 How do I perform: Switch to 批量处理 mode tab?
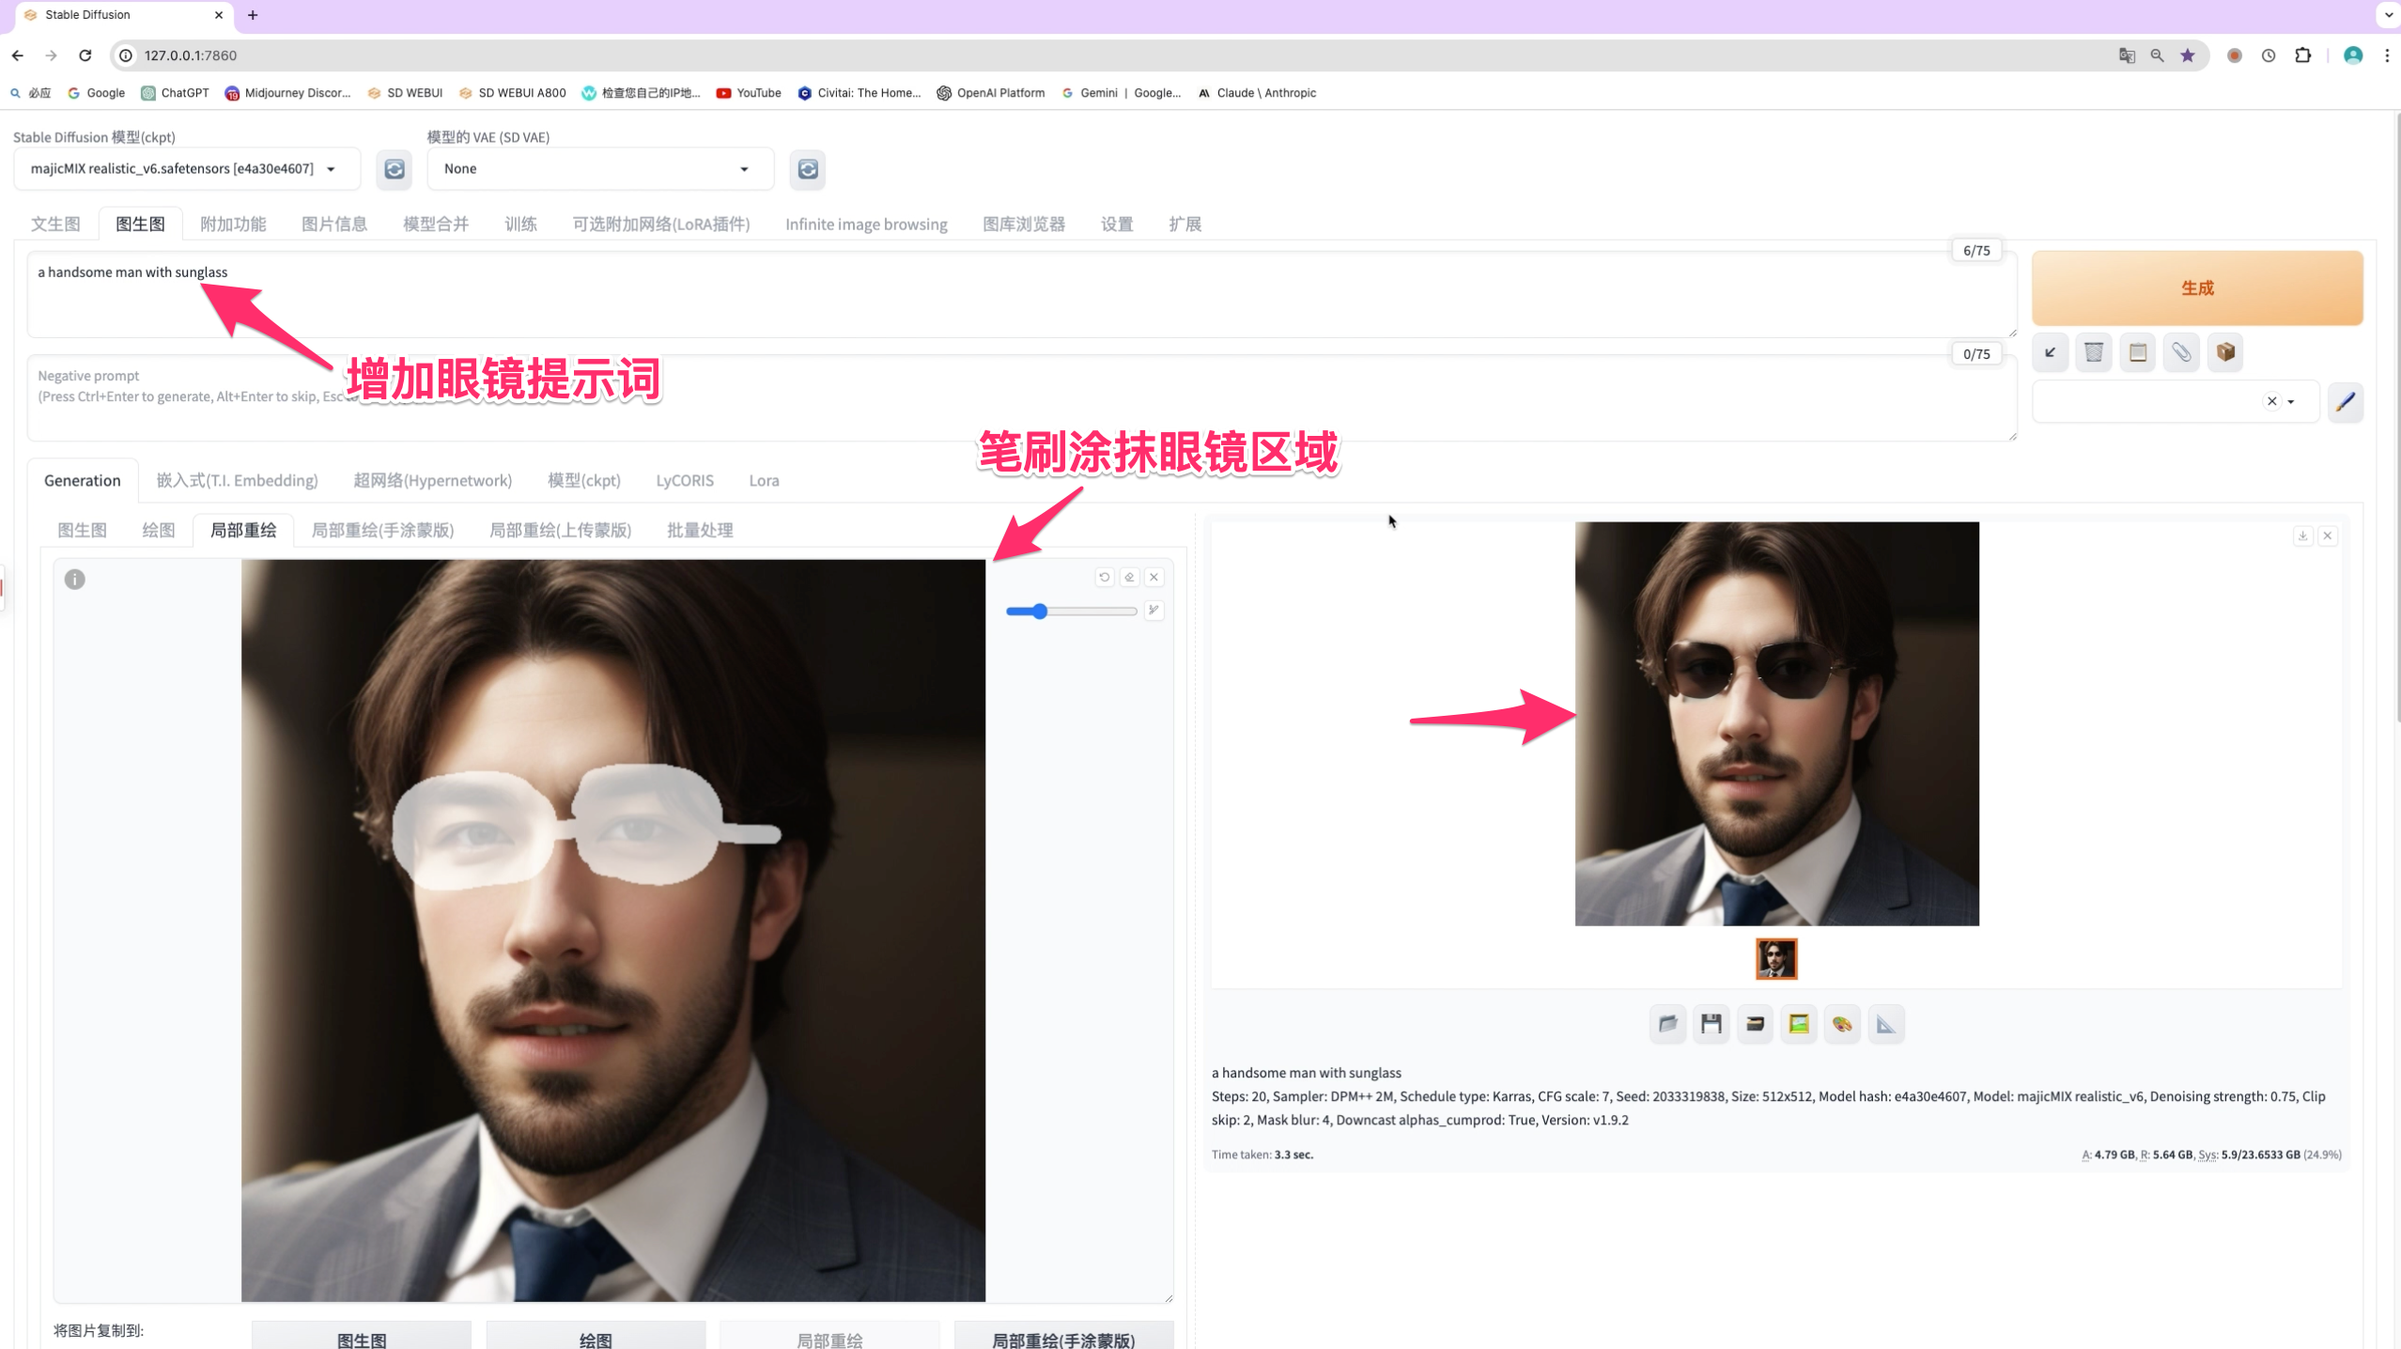pos(700,530)
